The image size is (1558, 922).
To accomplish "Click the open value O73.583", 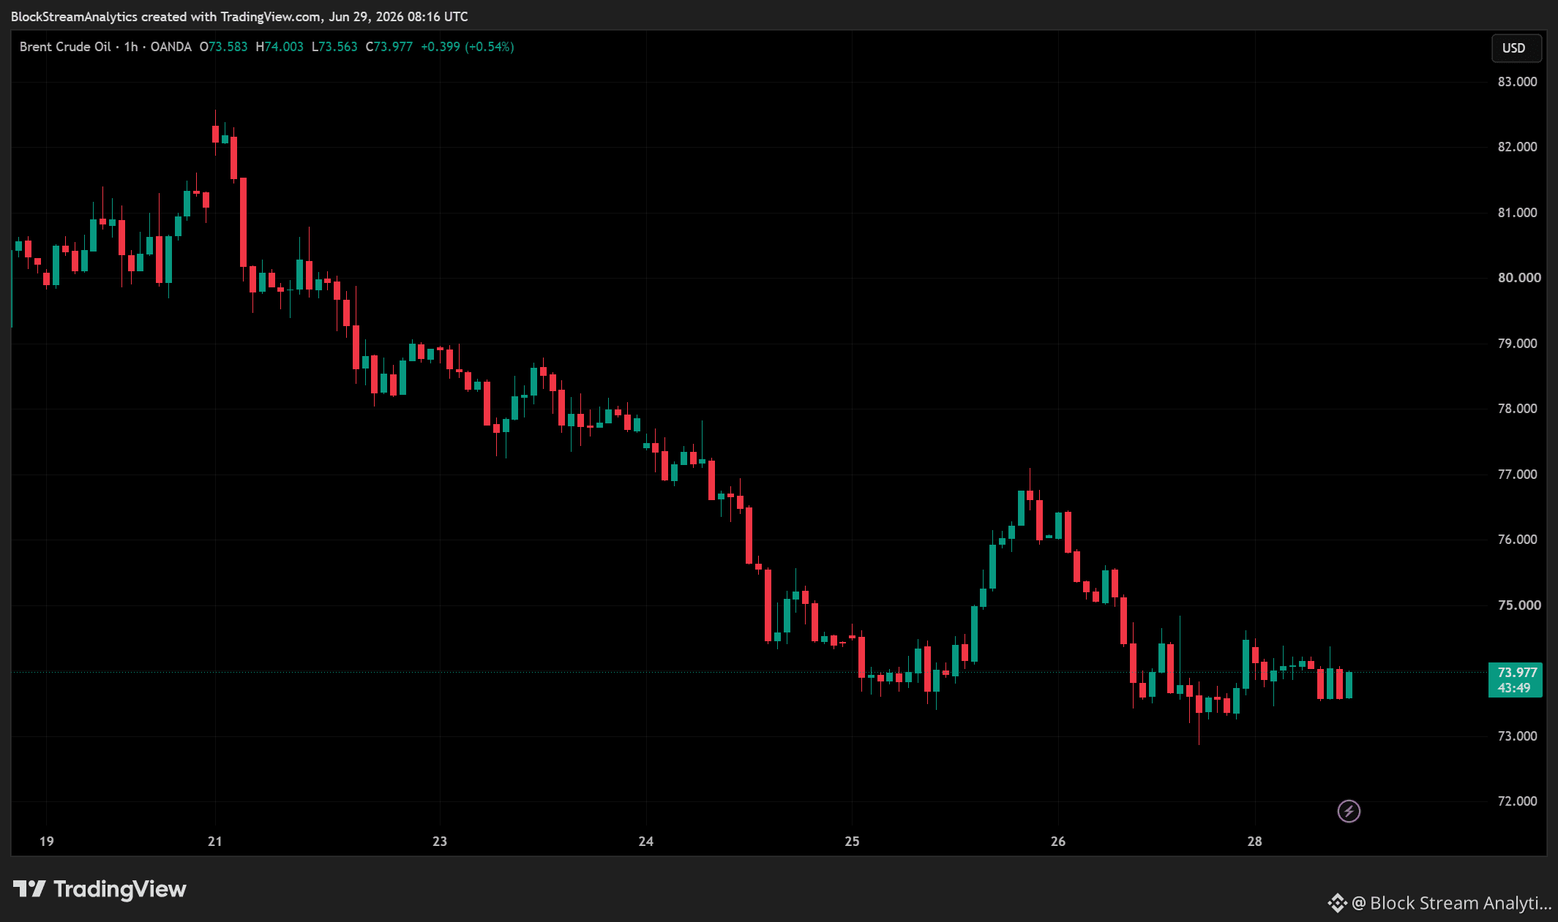I will (x=223, y=47).
